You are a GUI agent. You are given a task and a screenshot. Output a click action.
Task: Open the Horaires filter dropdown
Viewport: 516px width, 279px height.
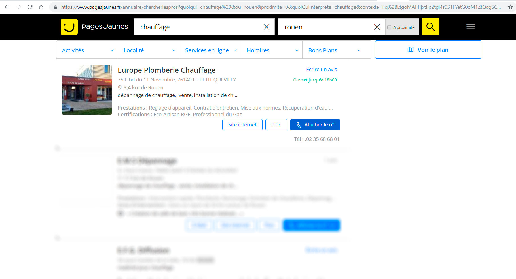[x=272, y=50]
